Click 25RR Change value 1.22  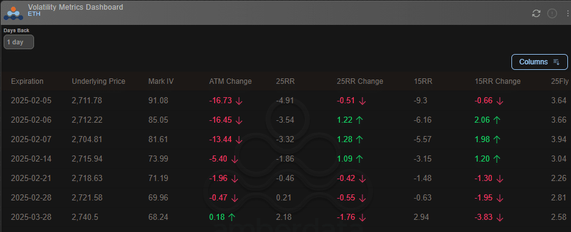point(345,120)
